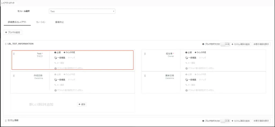Screen dimensions: 275x127
Task: Toggle ブロックを折りたたむ switch for カスタム情報 block
Action: pyautogui.click(x=225, y=121)
